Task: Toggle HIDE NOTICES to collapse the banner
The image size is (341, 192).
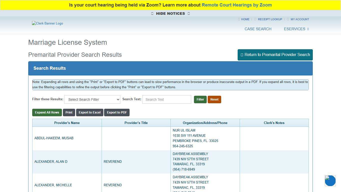Action: [x=170, y=13]
